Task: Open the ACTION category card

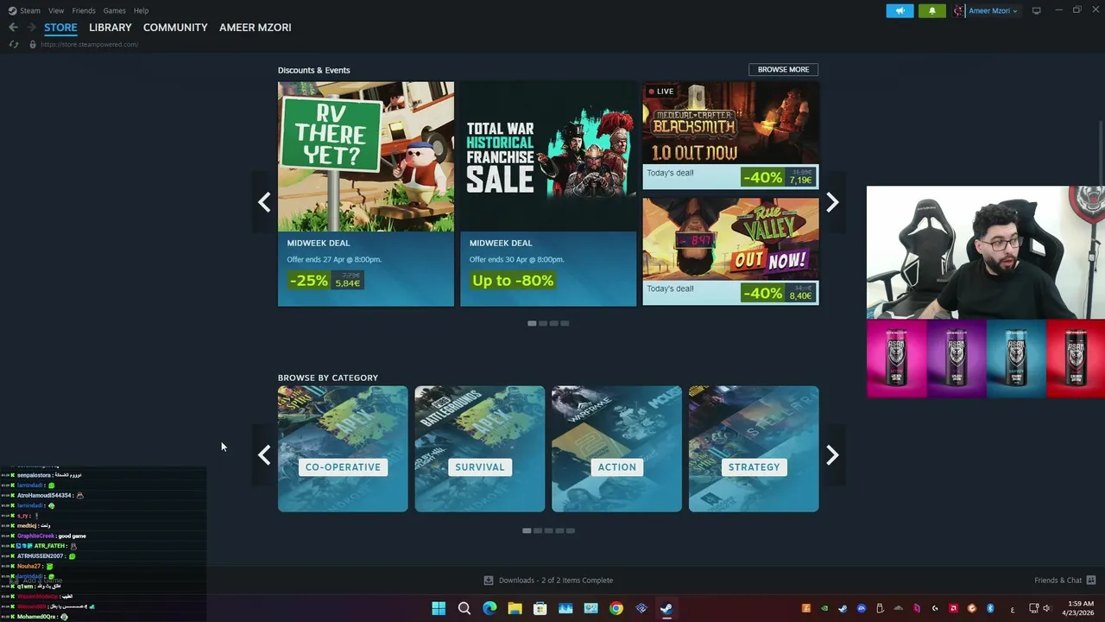Action: [x=616, y=449]
